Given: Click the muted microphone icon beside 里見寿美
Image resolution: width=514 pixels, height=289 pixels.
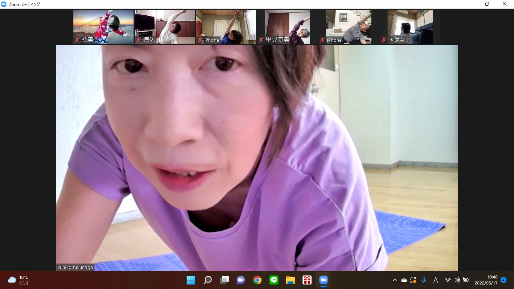Looking at the screenshot, I should (262, 40).
